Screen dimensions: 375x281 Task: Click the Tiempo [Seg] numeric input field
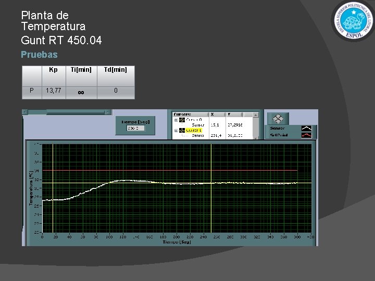point(135,128)
